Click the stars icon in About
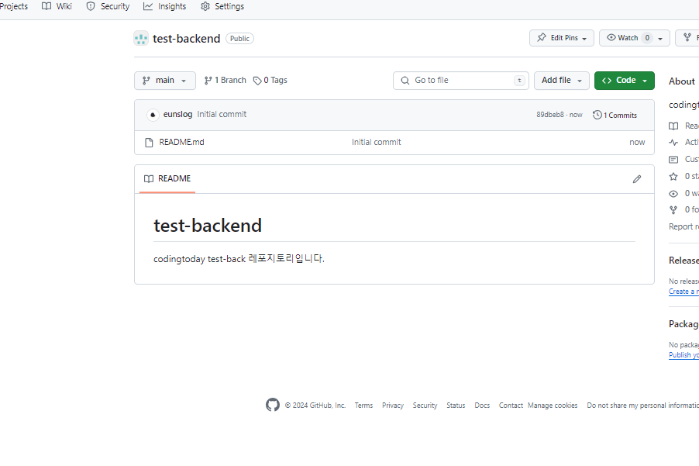Screen dimensions: 699x466 click(x=673, y=177)
